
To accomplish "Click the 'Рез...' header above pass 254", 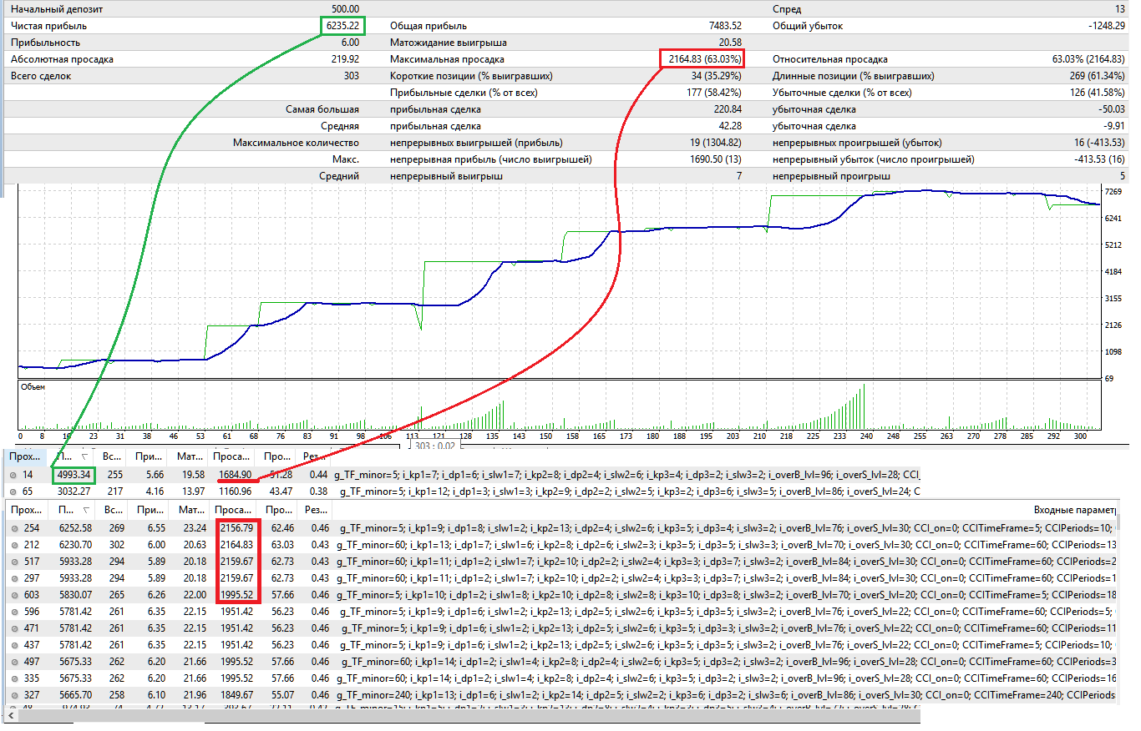I will [314, 509].
